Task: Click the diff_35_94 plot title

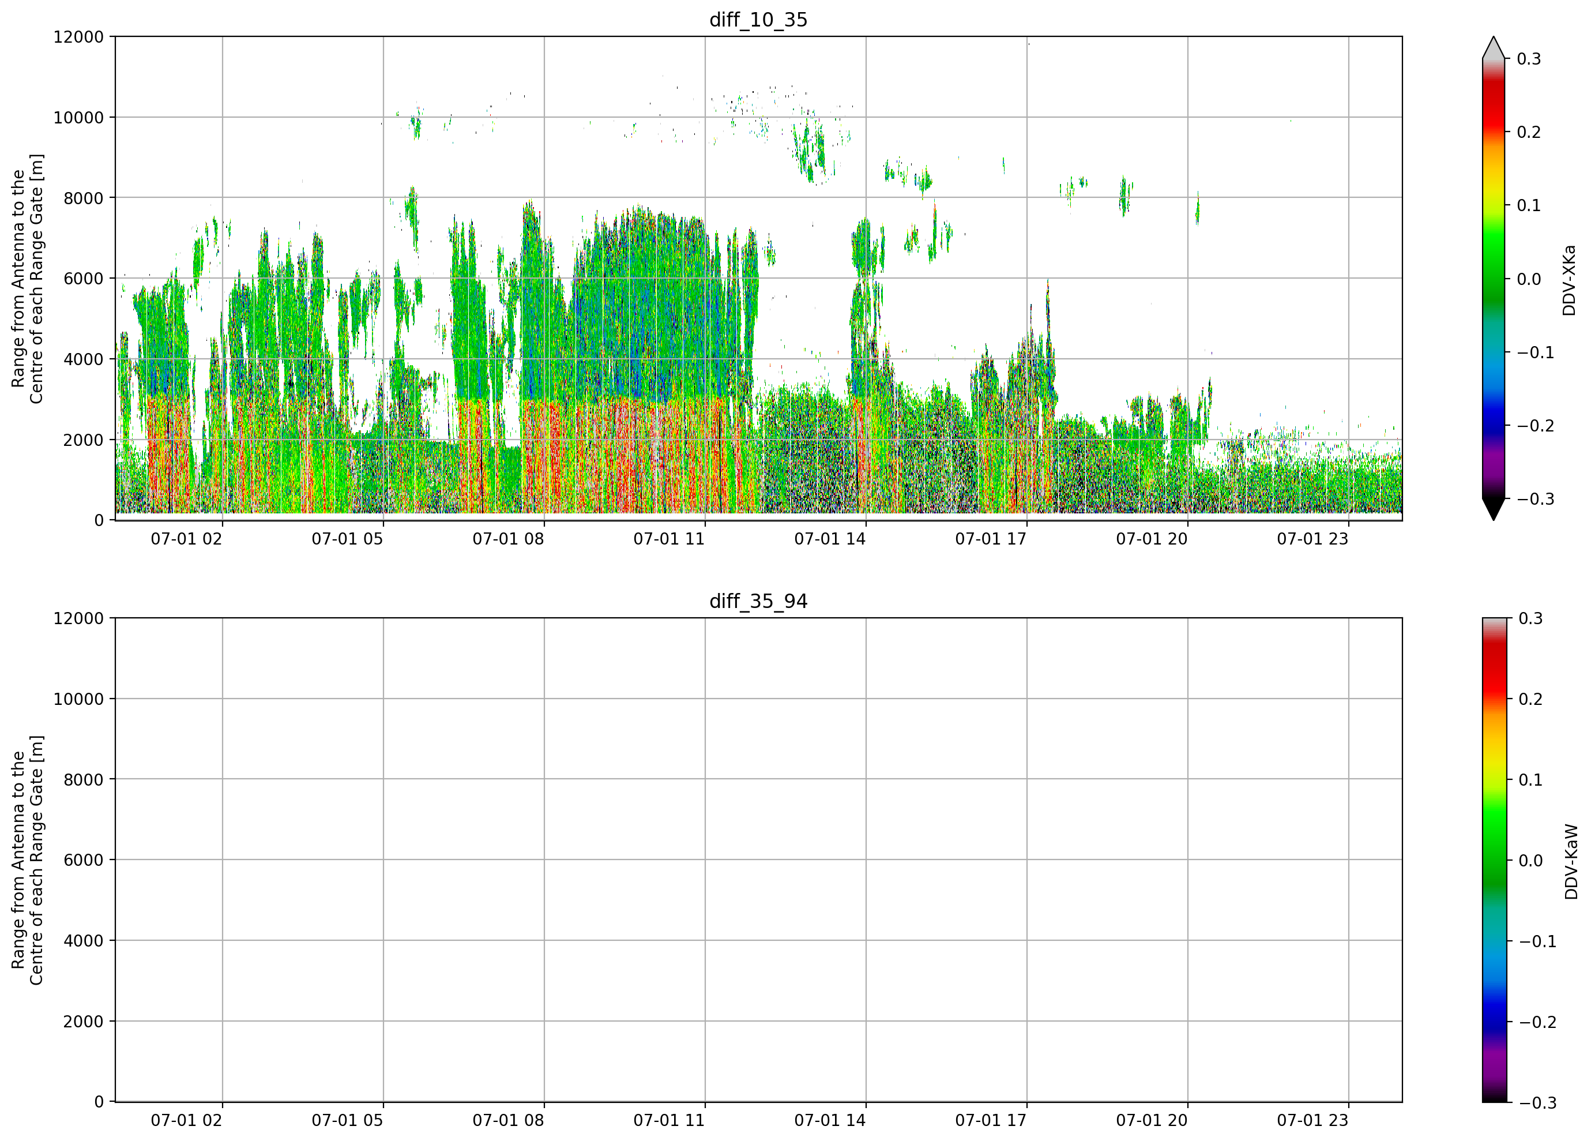Action: [758, 602]
